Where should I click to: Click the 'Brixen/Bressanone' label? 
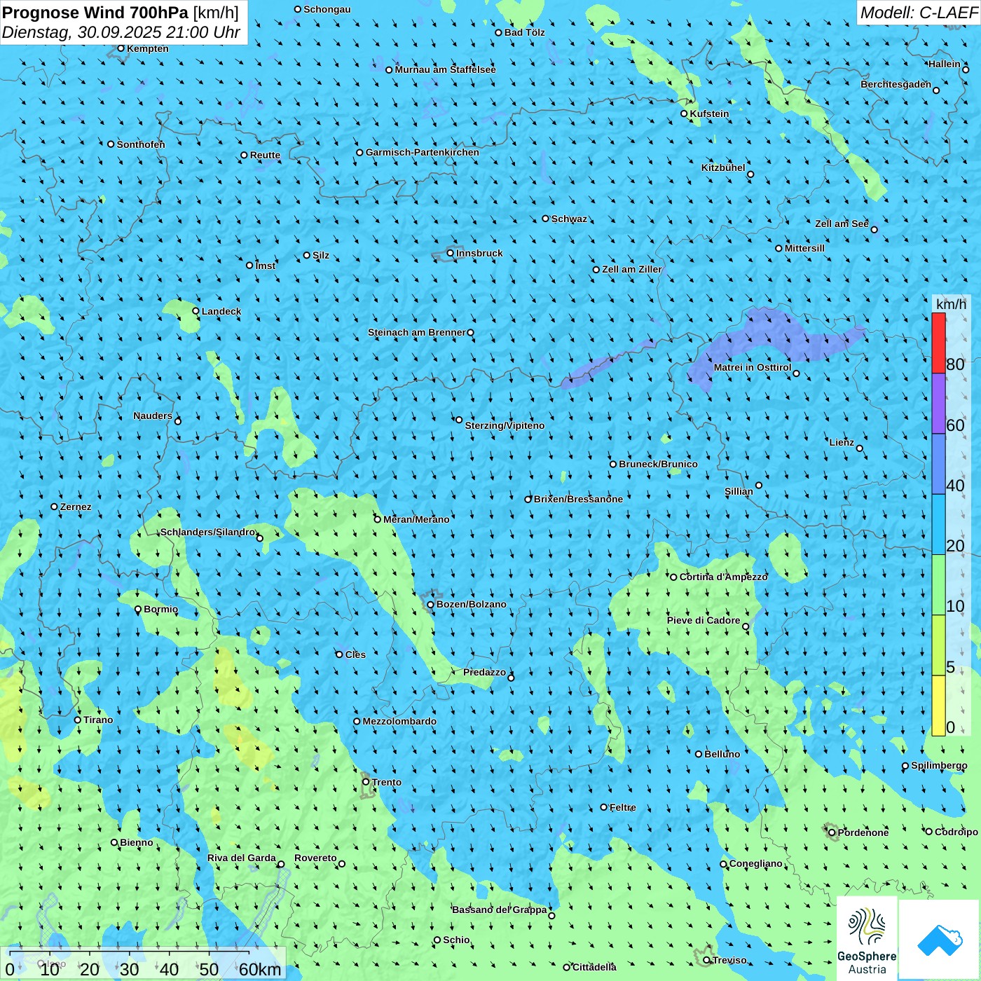578,499
